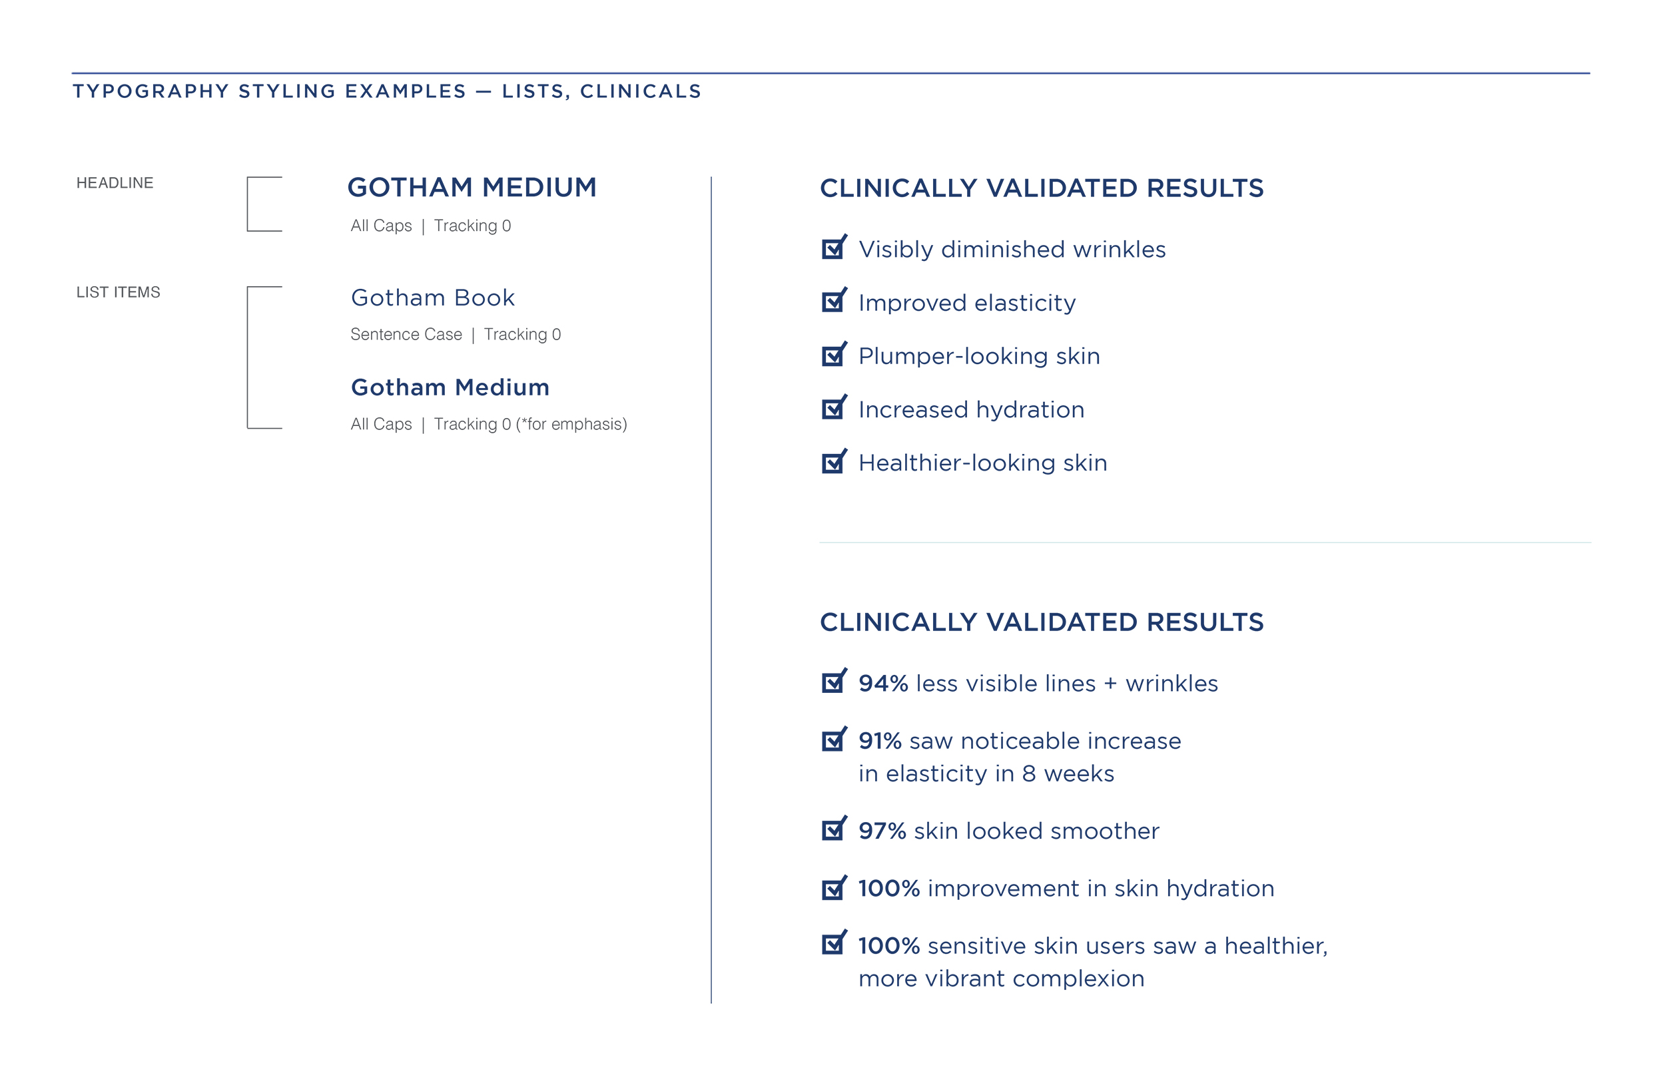Screen dimensions: 1665x1077
Task: Click checkbox next to 91% saw noticeable increase
Action: coord(832,741)
